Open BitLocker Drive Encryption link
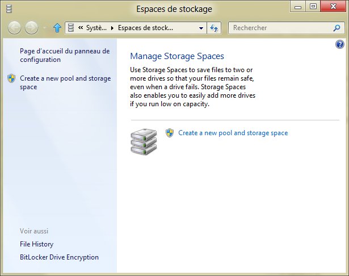This screenshot has height=276, width=349. pos(59,257)
